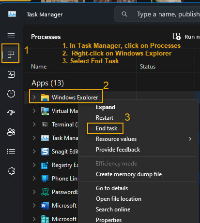Viewport: 200px width, 223px height.
Task: Expand the PasswordBox process row
Action: tap(34, 192)
